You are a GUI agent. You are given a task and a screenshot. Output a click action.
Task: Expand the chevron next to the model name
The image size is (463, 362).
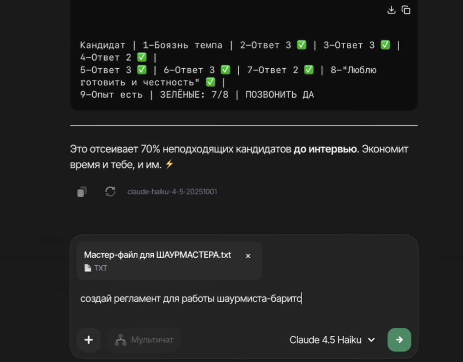coord(371,340)
